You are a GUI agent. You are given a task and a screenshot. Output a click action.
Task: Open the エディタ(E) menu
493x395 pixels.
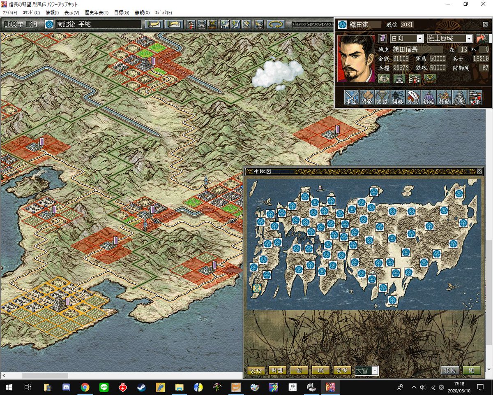(164, 12)
